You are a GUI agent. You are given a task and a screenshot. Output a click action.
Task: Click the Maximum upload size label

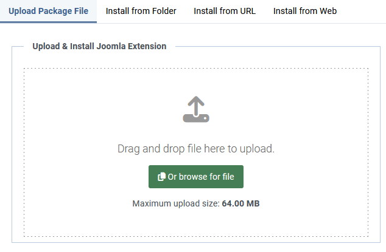point(175,203)
